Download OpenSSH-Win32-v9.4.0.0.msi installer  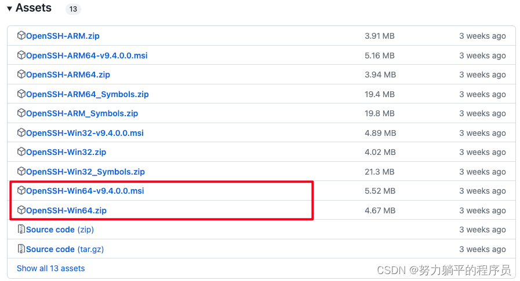pyautogui.click(x=85, y=133)
